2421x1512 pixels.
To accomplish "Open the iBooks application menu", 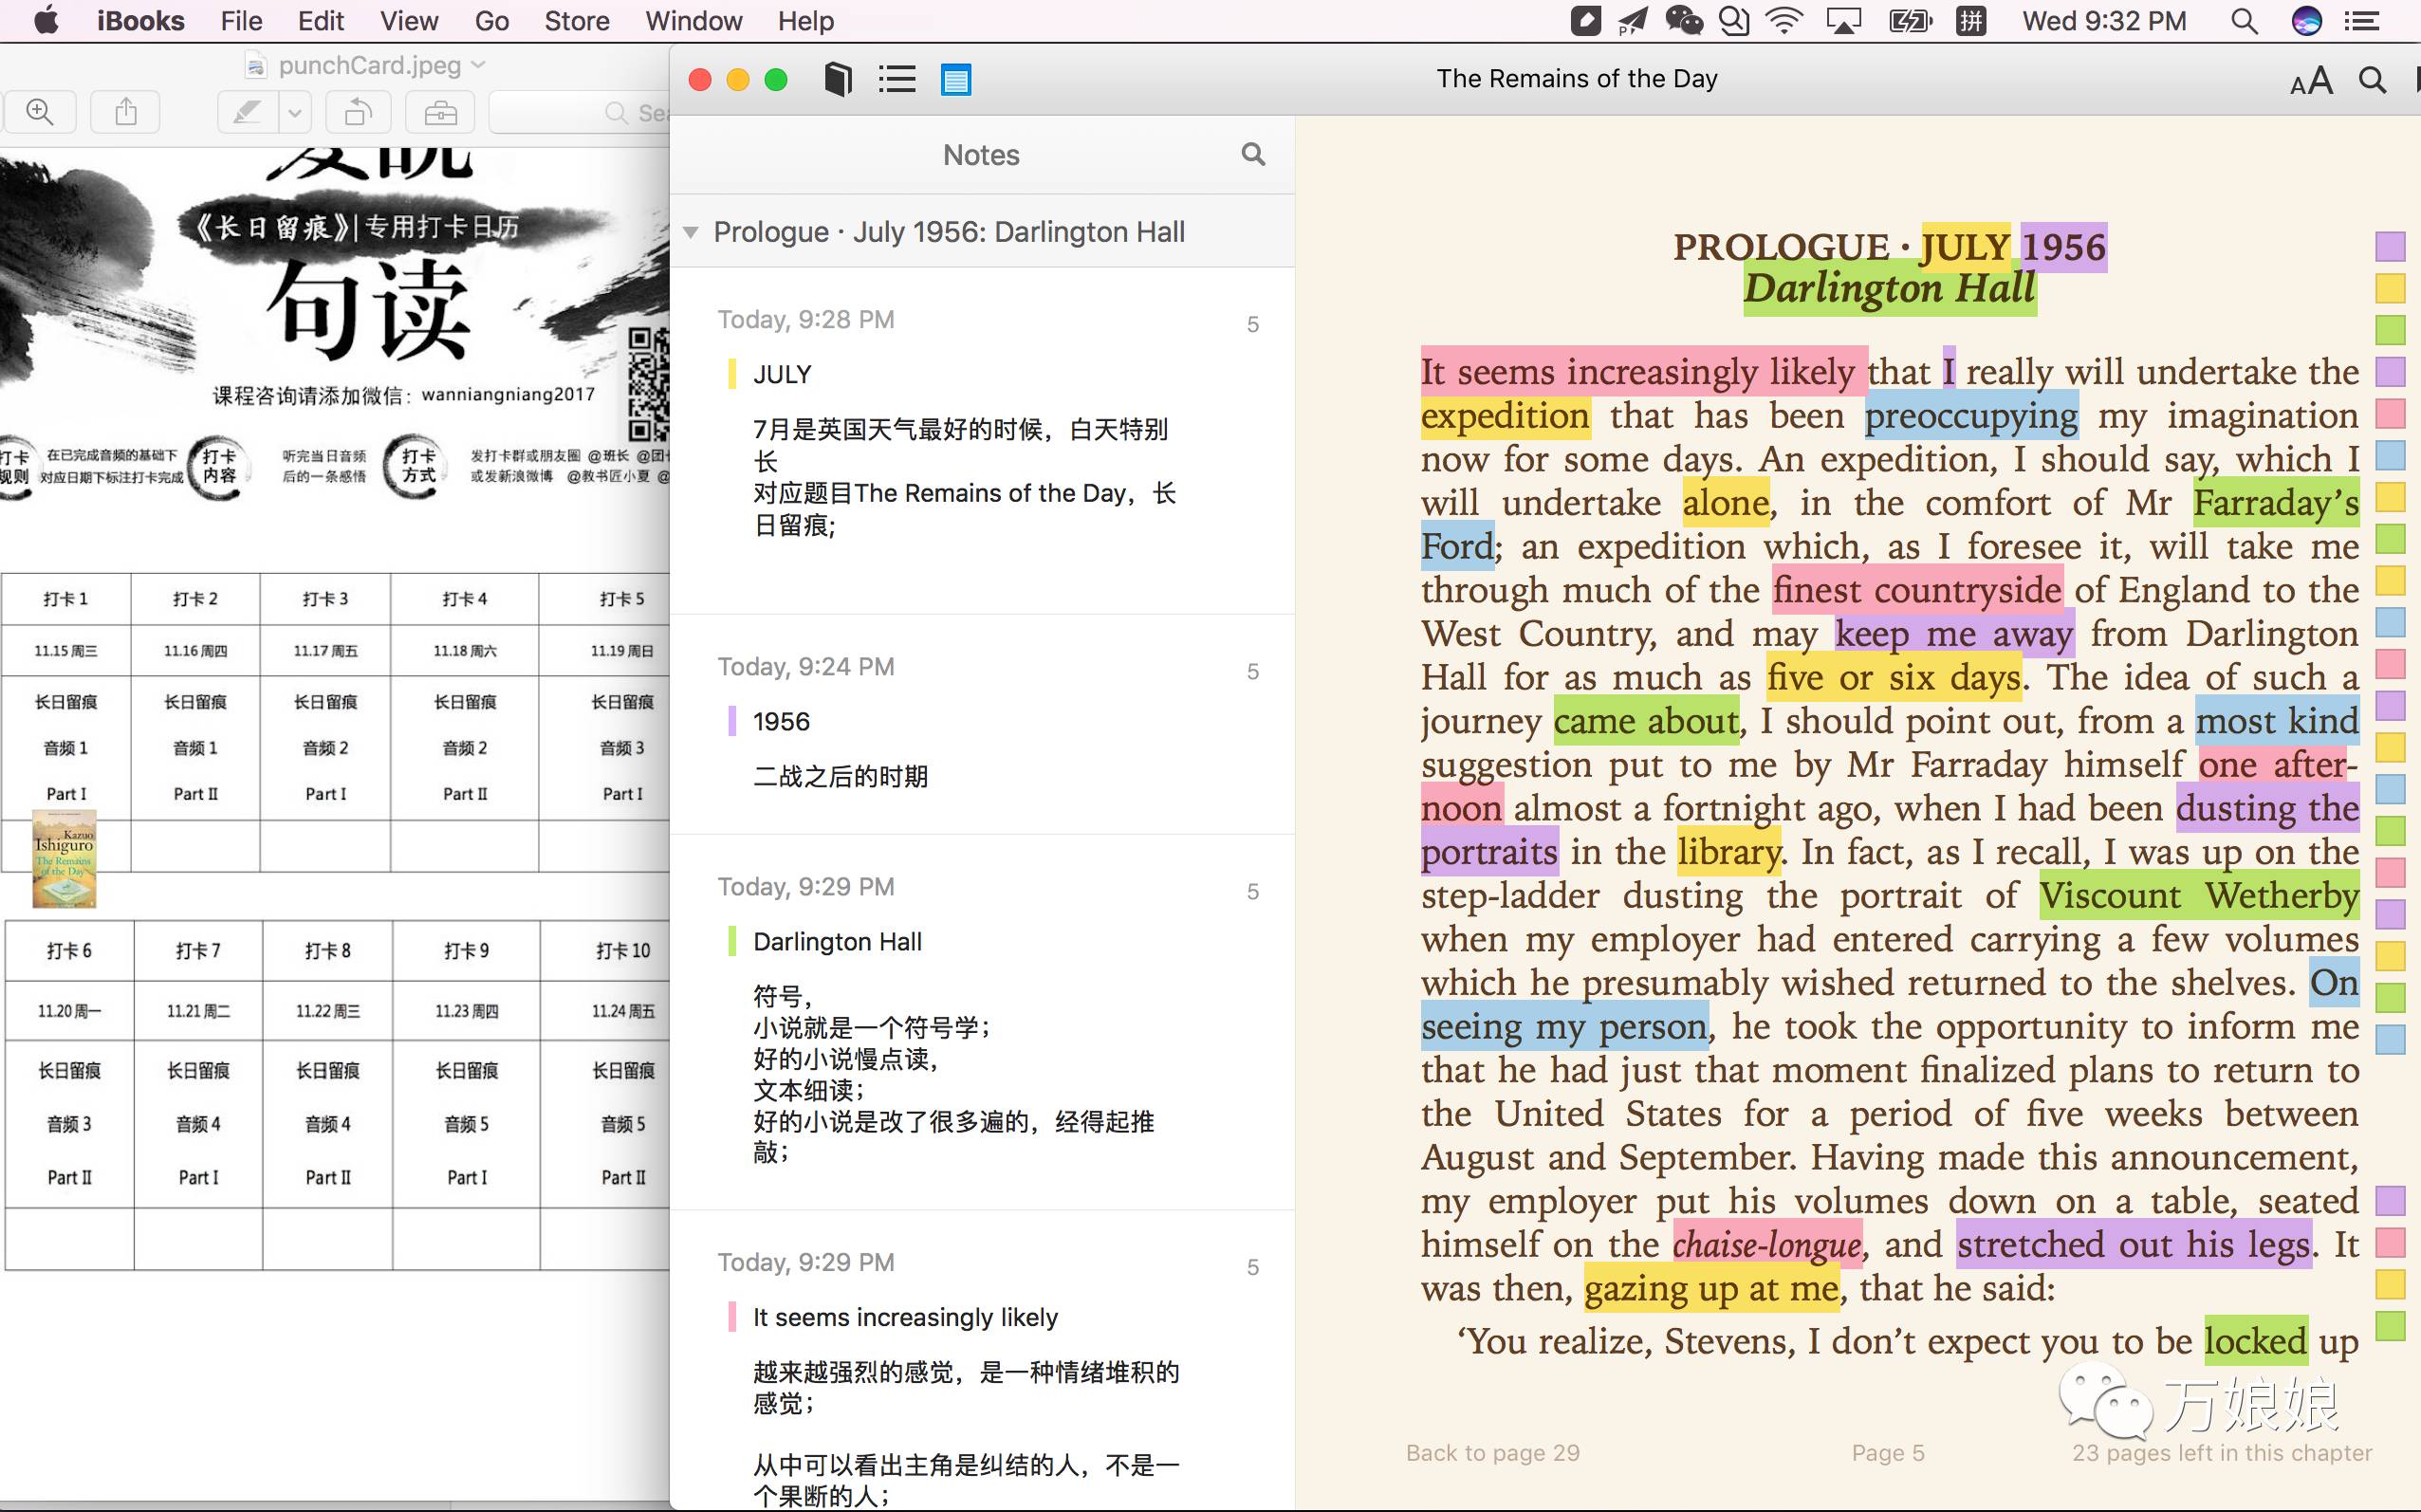I will (140, 21).
